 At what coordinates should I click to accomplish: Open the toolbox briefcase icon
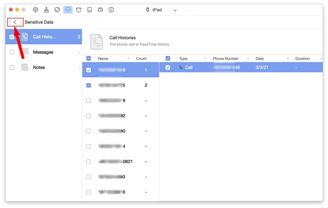tap(100, 10)
